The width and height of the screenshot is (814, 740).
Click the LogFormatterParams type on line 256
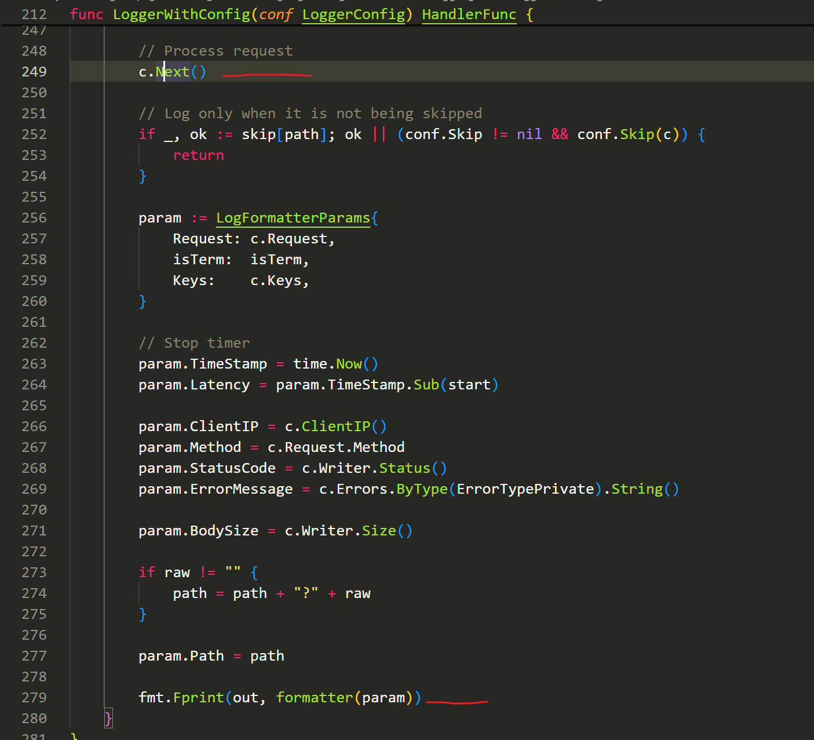tap(293, 218)
